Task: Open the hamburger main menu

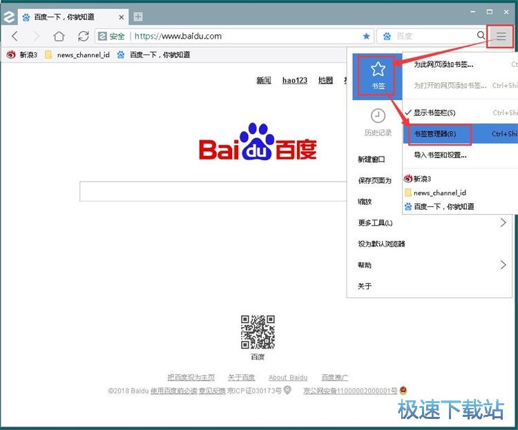Action: (x=501, y=36)
